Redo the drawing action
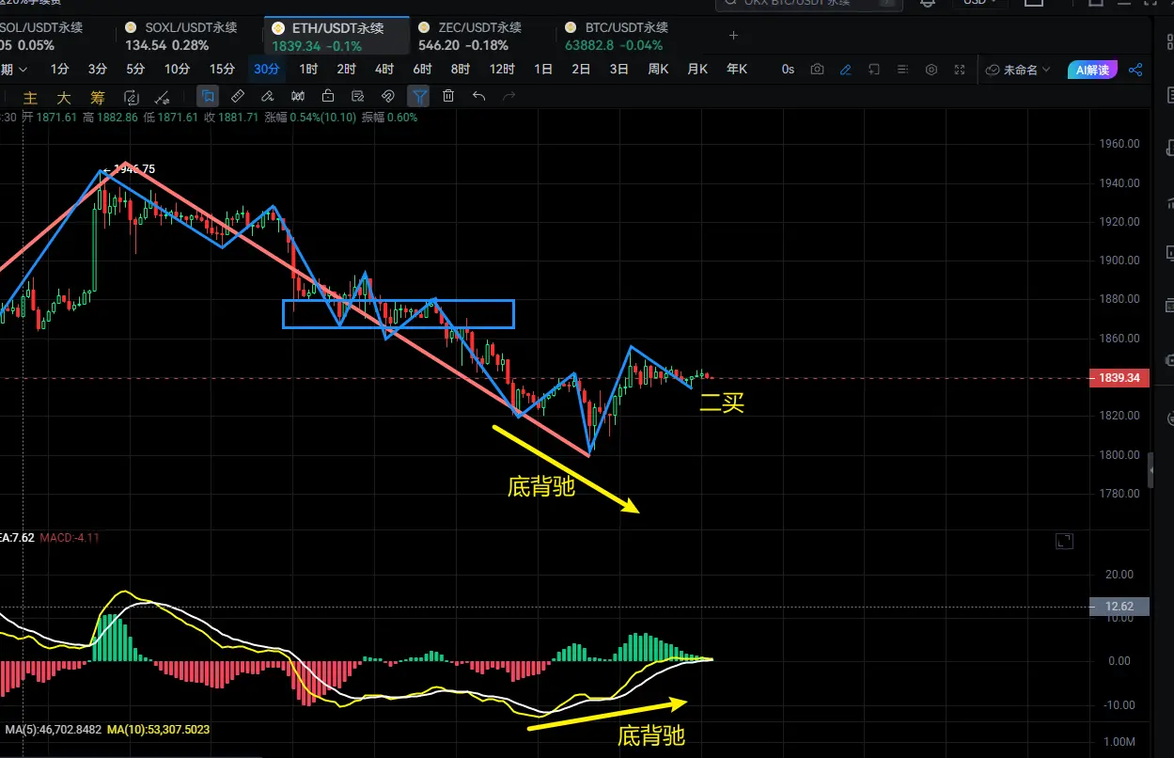Screen dimensions: 1174x758 click(x=509, y=96)
